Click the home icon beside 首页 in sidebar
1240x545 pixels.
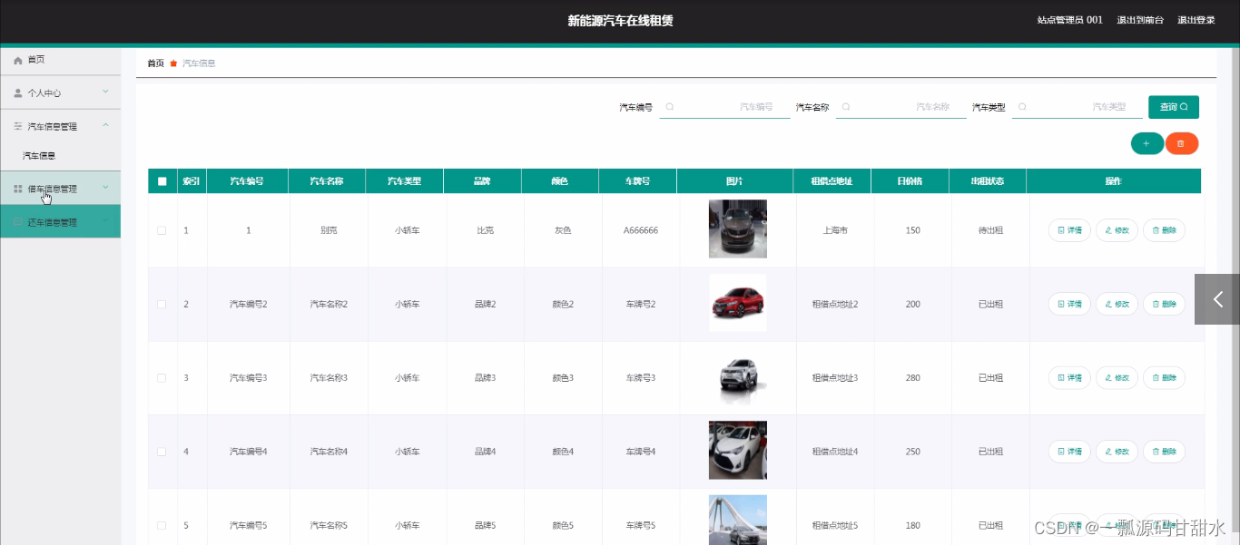(x=18, y=60)
